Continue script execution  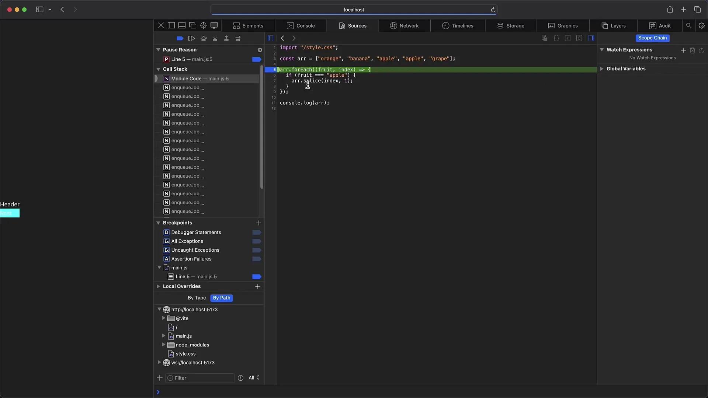[191, 38]
